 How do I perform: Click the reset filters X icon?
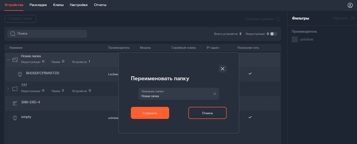click(353, 18)
